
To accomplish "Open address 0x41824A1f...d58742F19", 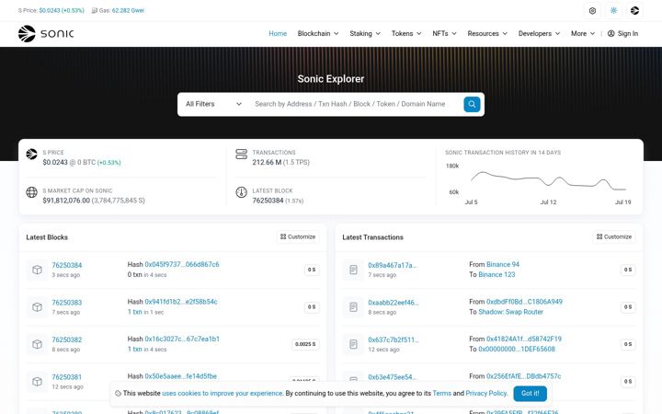I will (524, 339).
